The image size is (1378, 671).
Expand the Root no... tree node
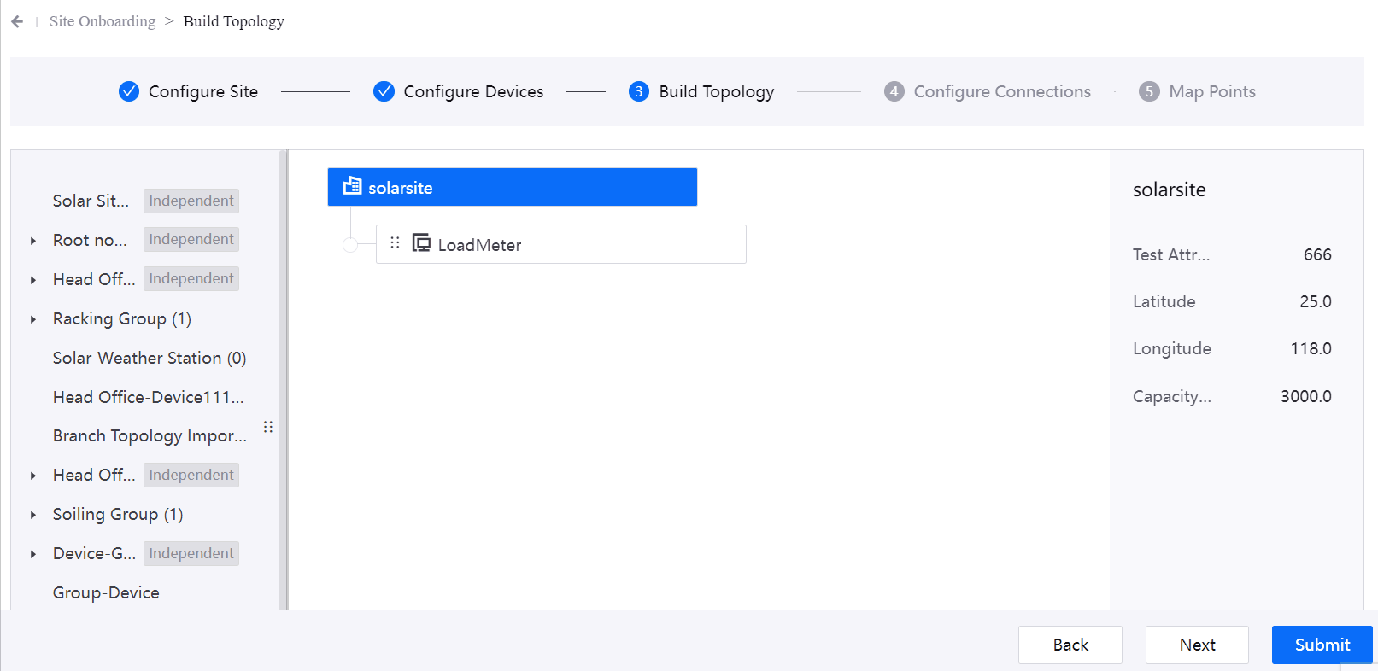33,241
